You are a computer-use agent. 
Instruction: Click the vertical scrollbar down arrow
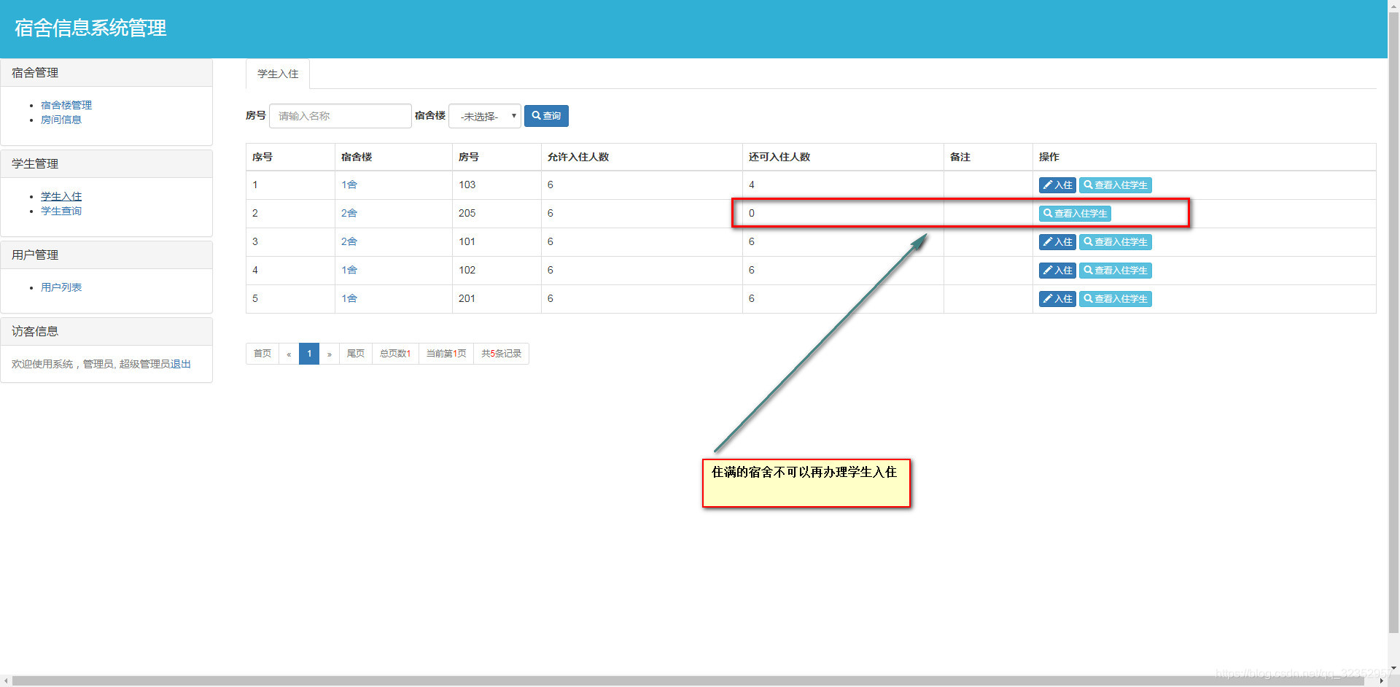[x=1393, y=667]
